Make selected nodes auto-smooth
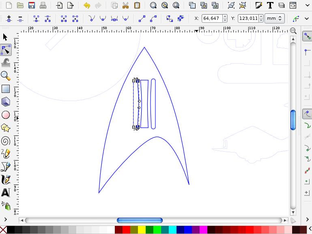 125,19
